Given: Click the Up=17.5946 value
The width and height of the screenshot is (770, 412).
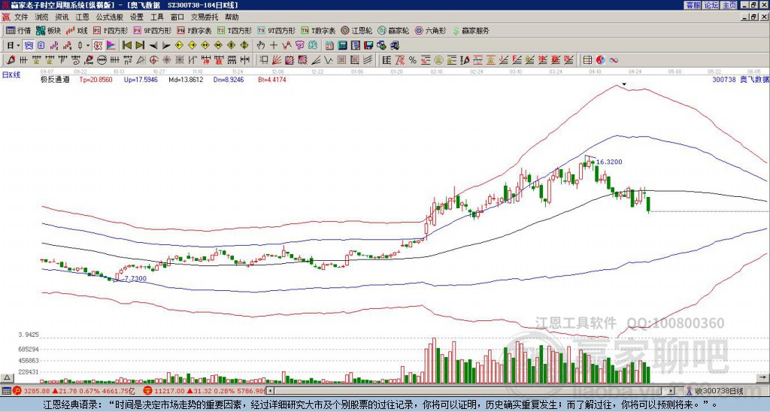Looking at the screenshot, I should (x=141, y=79).
